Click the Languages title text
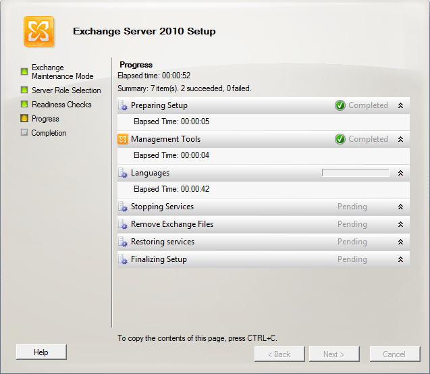Screen dimensions: 430x374 tap(150, 173)
